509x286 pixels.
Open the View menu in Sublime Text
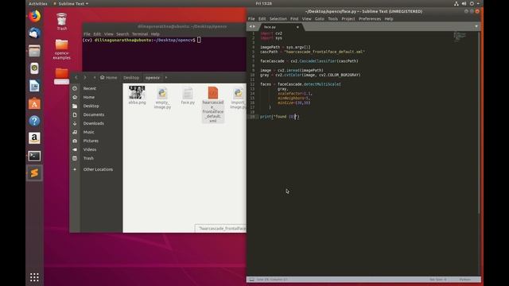(x=306, y=19)
